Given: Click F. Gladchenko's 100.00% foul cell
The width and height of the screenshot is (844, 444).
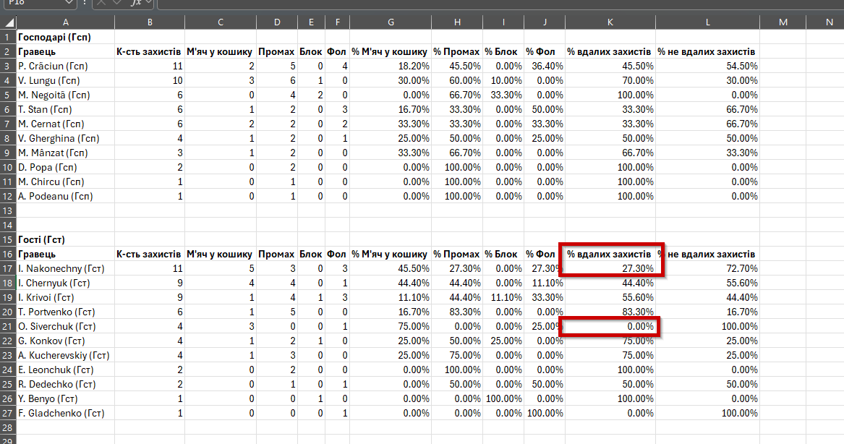Looking at the screenshot, I should pyautogui.click(x=544, y=414).
